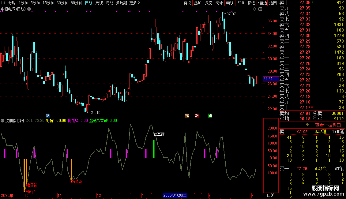
Task: Select the 日线 daily chart tab
Action: coord(89,3)
